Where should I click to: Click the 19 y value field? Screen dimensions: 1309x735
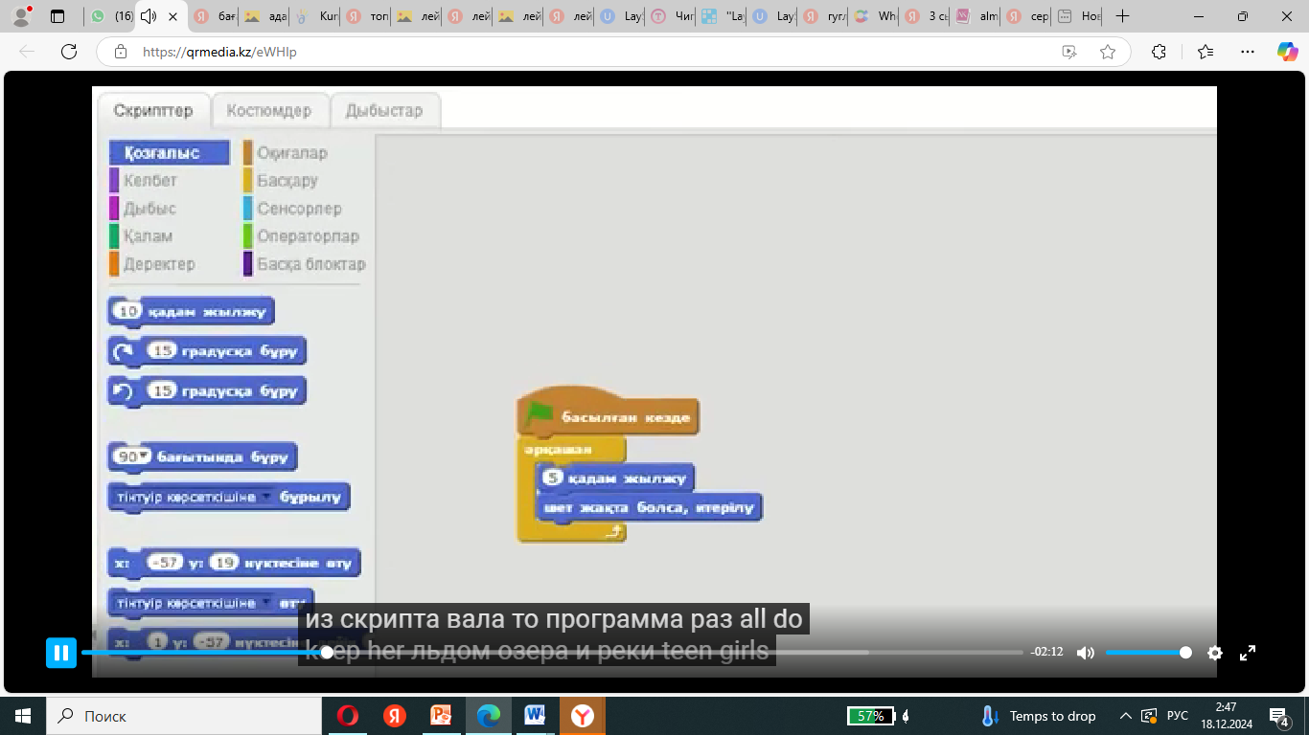pyautogui.click(x=223, y=563)
